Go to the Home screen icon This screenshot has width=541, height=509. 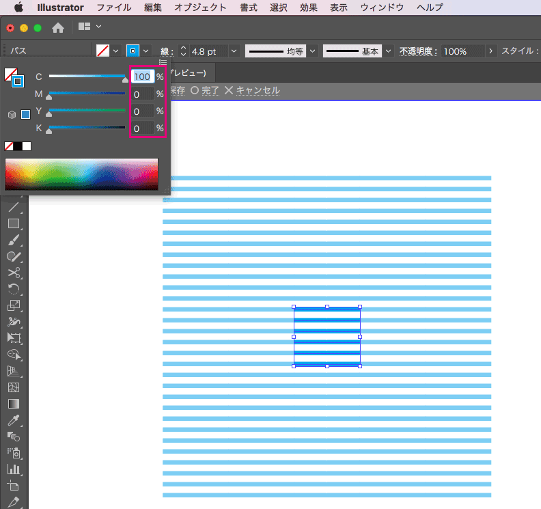pyautogui.click(x=58, y=27)
